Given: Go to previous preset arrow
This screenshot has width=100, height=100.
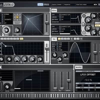Looking at the screenshot, I should click(x=94, y=4).
